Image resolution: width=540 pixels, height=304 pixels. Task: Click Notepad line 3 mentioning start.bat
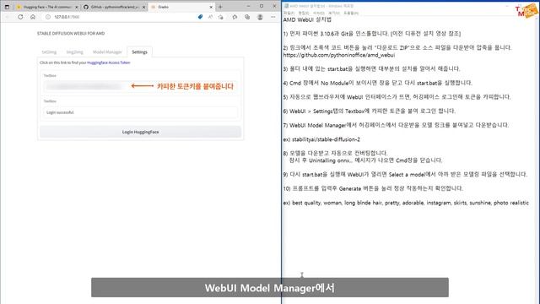click(x=371, y=69)
